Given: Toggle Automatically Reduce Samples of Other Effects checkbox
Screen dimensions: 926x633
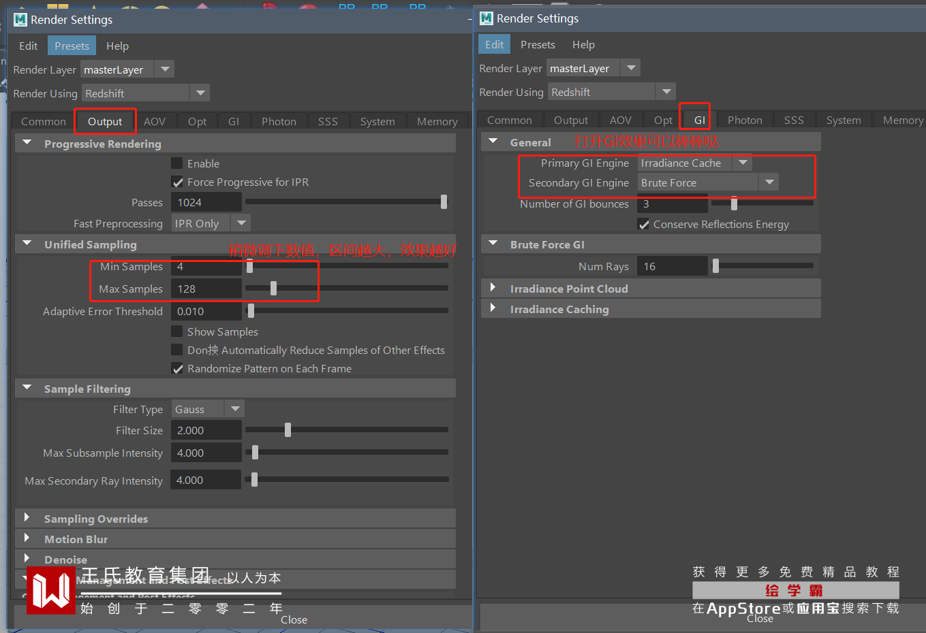Looking at the screenshot, I should pyautogui.click(x=177, y=350).
